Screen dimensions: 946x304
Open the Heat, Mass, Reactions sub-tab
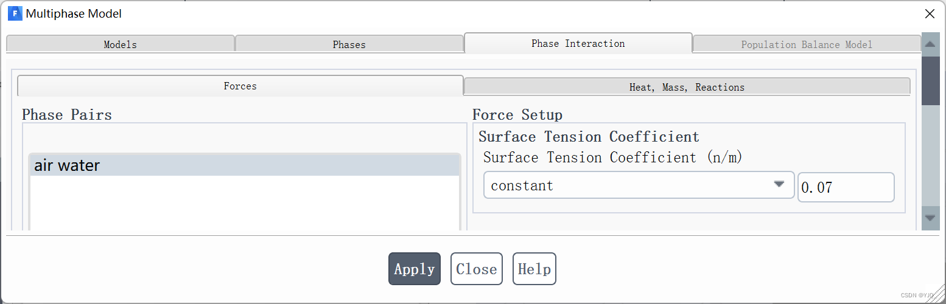click(x=687, y=87)
